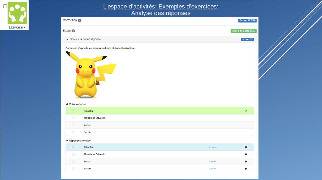This screenshot has width=322, height=180.
Task: Click 'Barbie' text under Réponse attendue
Action: tap(87, 168)
